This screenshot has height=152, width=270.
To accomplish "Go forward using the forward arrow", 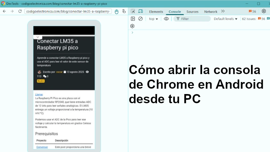I will pyautogui.click(x=12, y=11).
